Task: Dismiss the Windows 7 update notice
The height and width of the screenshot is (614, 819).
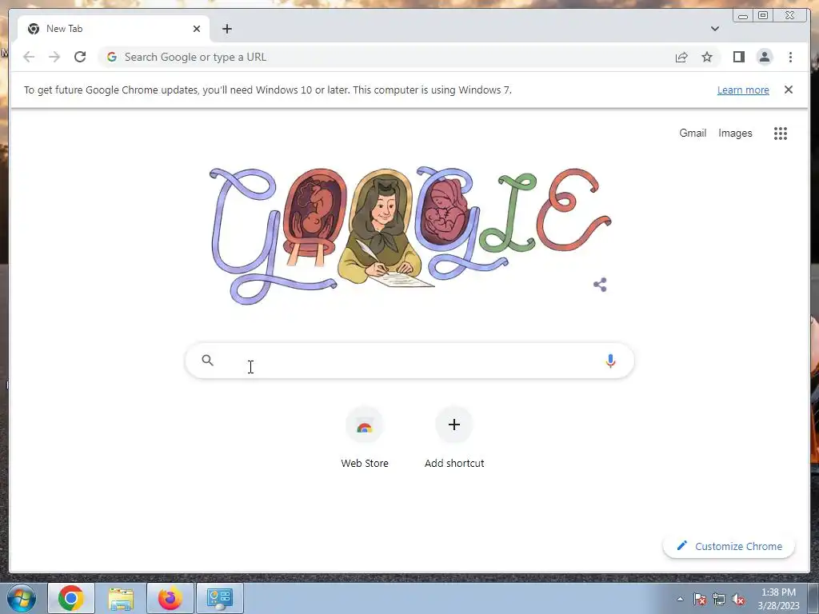Action: pos(789,90)
